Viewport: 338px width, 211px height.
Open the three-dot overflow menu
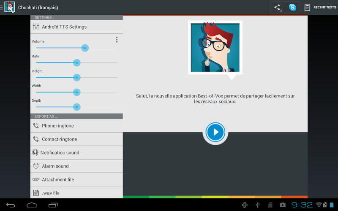(117, 39)
